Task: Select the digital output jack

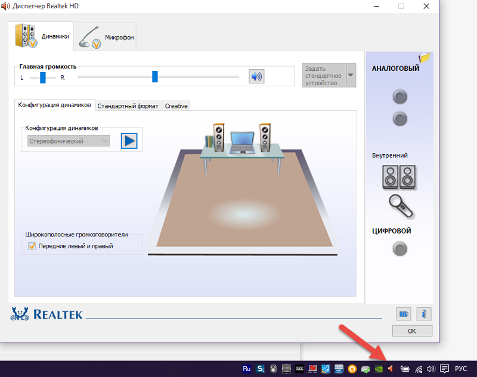Action: coord(399,249)
